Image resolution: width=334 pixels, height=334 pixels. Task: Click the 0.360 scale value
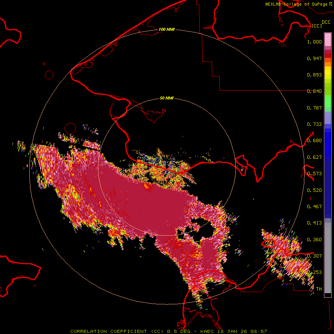pos(314,240)
